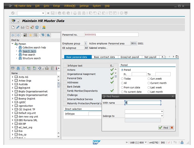Click the expand all nodes icon
Screen dimensions: 194x148
tap(43, 35)
